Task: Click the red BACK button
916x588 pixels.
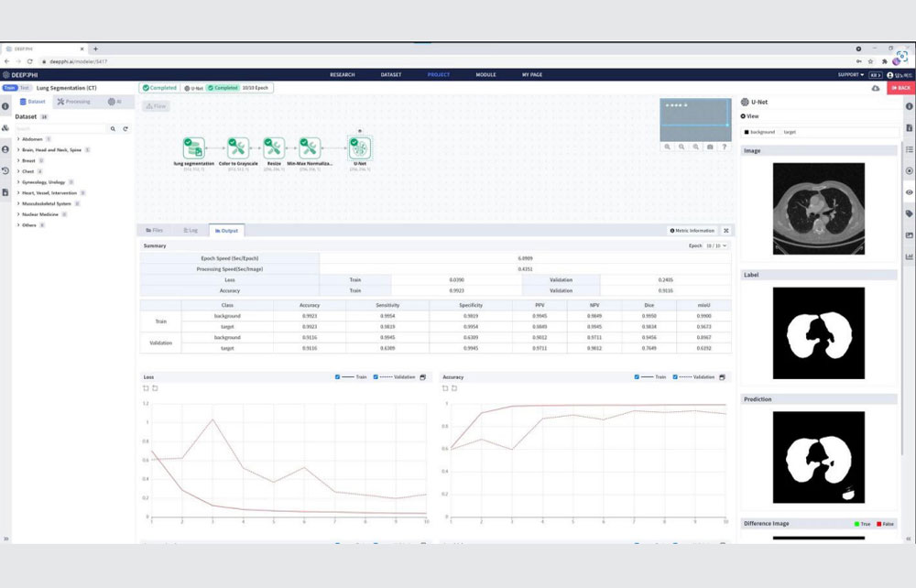Action: pyautogui.click(x=900, y=88)
